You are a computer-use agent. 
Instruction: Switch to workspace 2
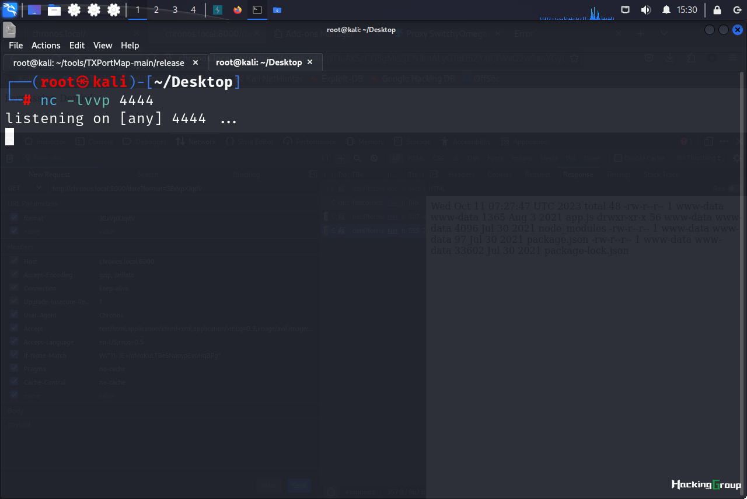pyautogui.click(x=156, y=10)
